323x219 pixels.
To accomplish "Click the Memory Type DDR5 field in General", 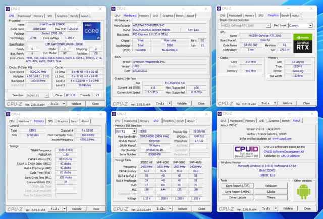I will point(33,130).
